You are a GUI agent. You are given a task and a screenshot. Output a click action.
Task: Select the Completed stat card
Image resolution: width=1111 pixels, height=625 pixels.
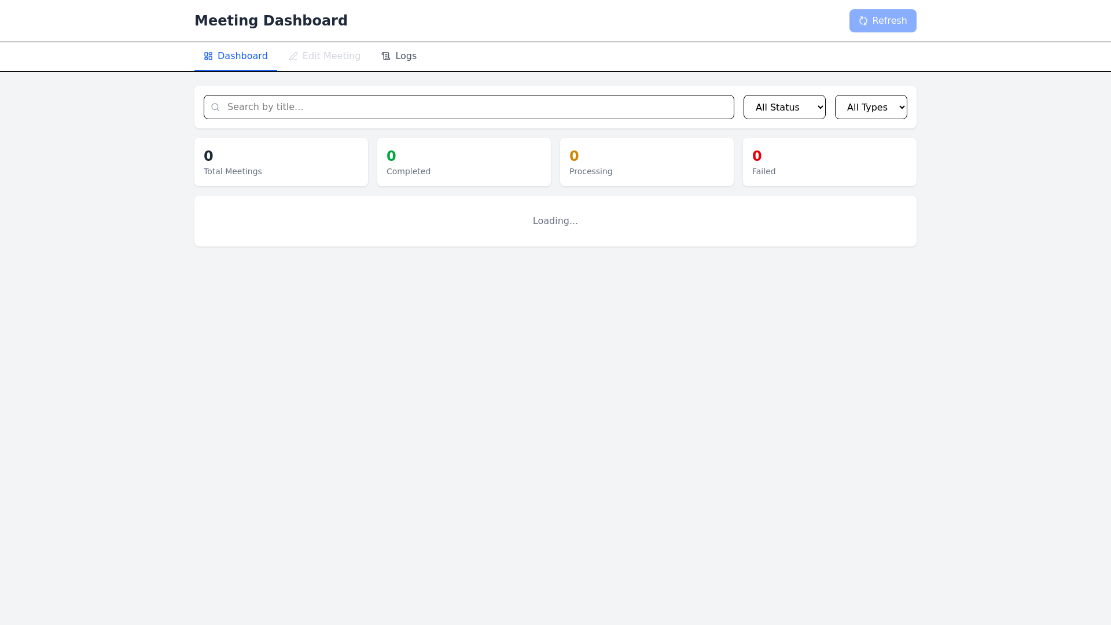click(x=464, y=162)
